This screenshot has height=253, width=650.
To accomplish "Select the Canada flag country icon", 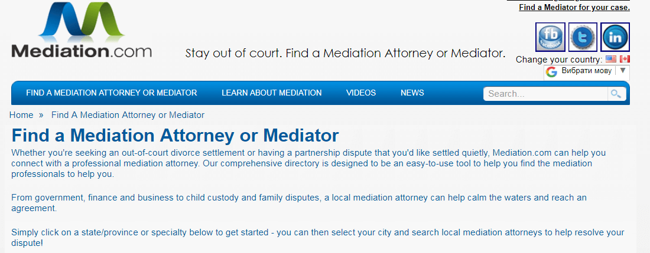I will [x=625, y=59].
